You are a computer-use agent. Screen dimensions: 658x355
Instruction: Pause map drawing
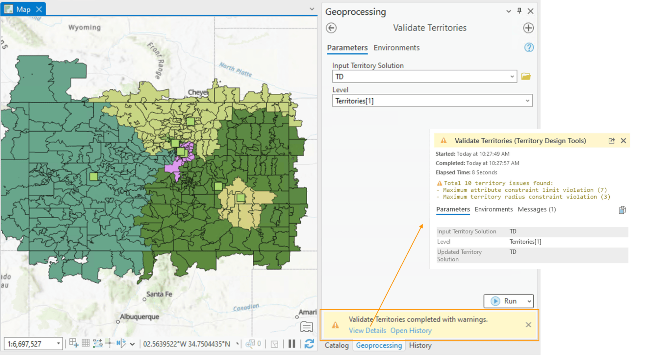coord(291,344)
